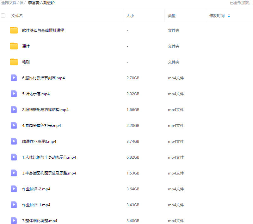Sort files by 大小 column header
This screenshot has width=253, height=224.
pyautogui.click(x=130, y=16)
